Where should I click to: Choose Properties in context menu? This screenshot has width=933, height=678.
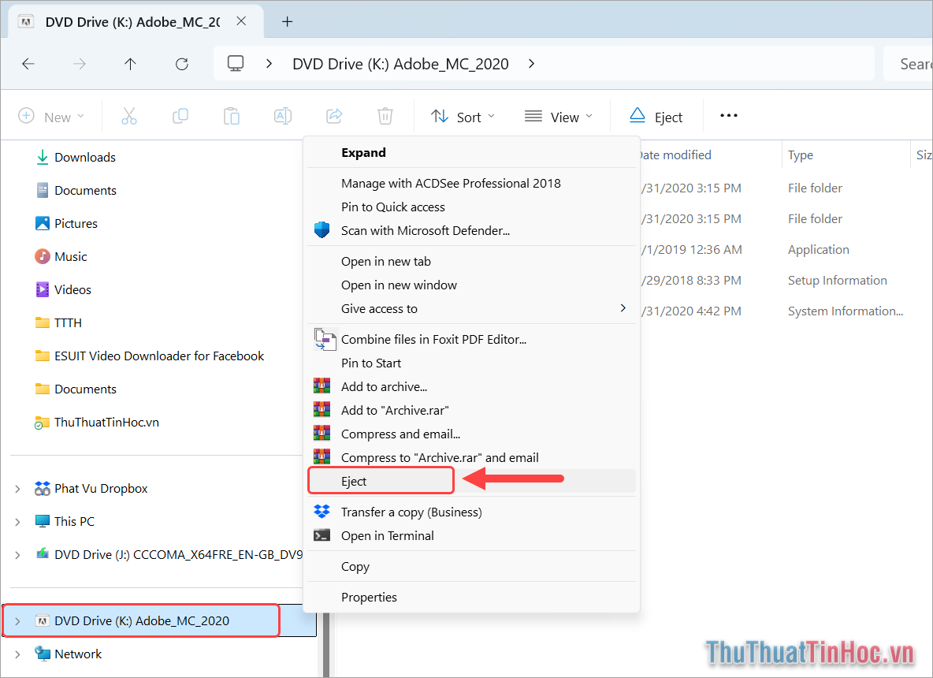(x=471, y=597)
